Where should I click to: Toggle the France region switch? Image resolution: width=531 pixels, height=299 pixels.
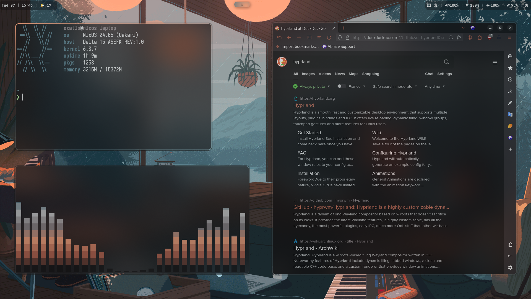pyautogui.click(x=342, y=86)
